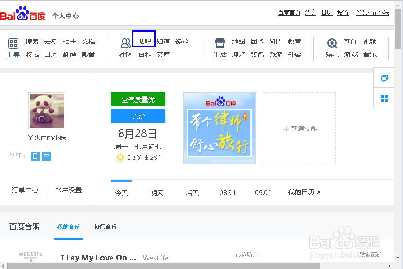
Task: Open 订单中心 order center
Action: point(25,190)
